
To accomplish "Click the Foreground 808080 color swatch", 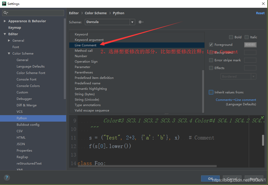I will pyautogui.click(x=250, y=45).
